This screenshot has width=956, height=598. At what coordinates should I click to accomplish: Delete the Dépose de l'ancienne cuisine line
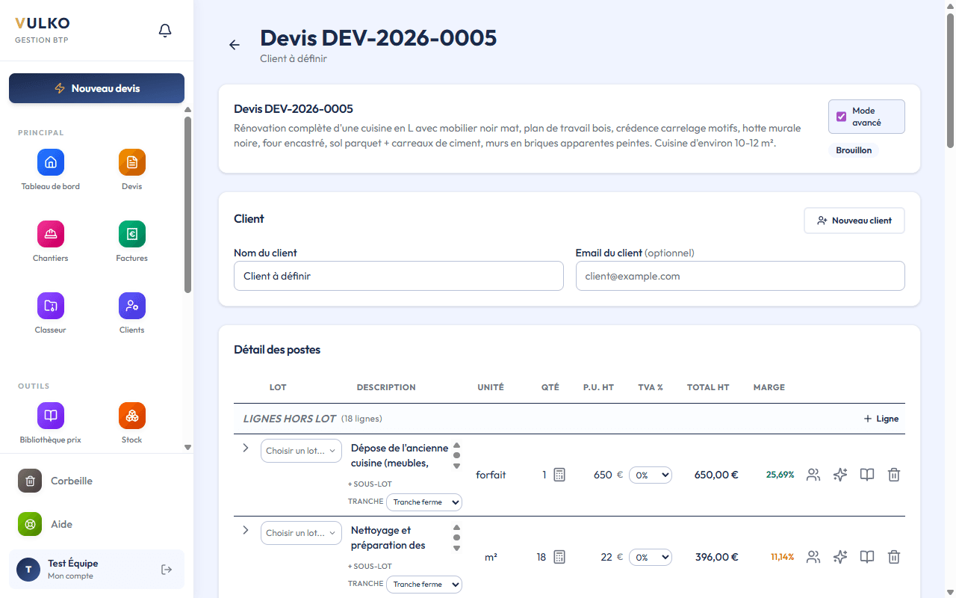[894, 475]
